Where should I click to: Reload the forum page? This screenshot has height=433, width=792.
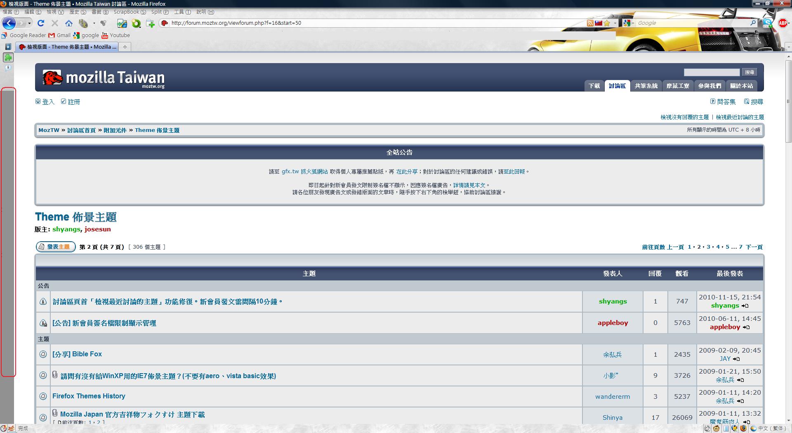(x=40, y=23)
